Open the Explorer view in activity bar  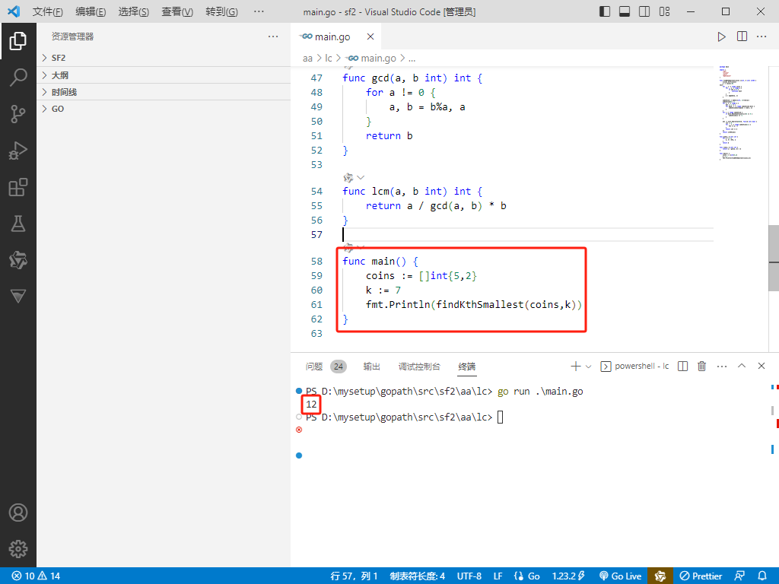[x=18, y=41]
